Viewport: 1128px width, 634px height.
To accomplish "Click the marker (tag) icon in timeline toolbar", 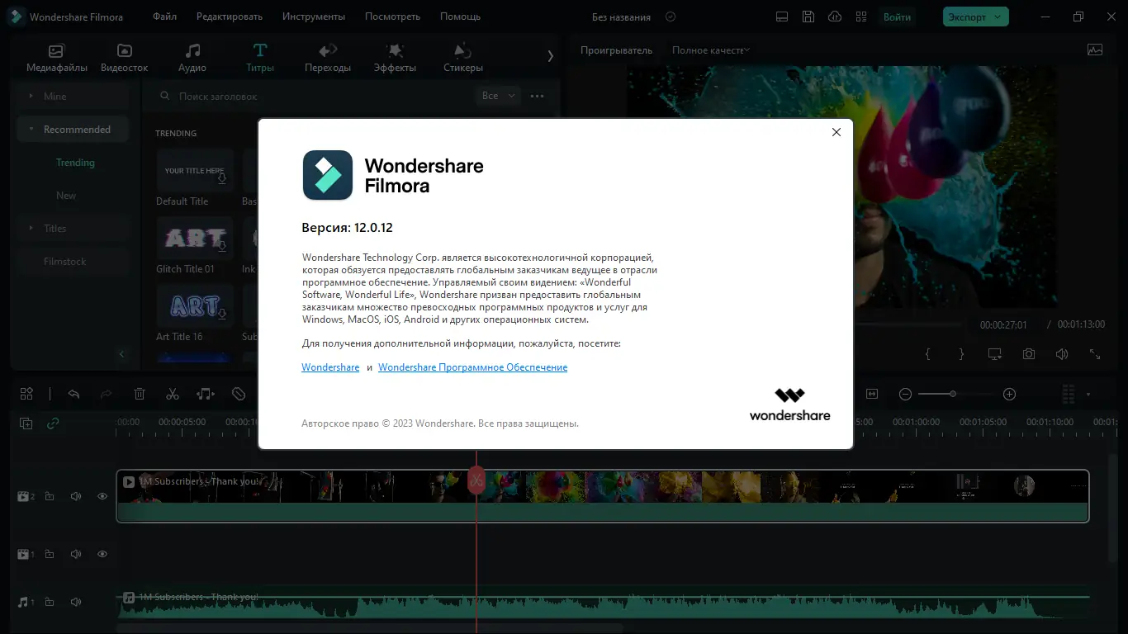I will point(238,394).
